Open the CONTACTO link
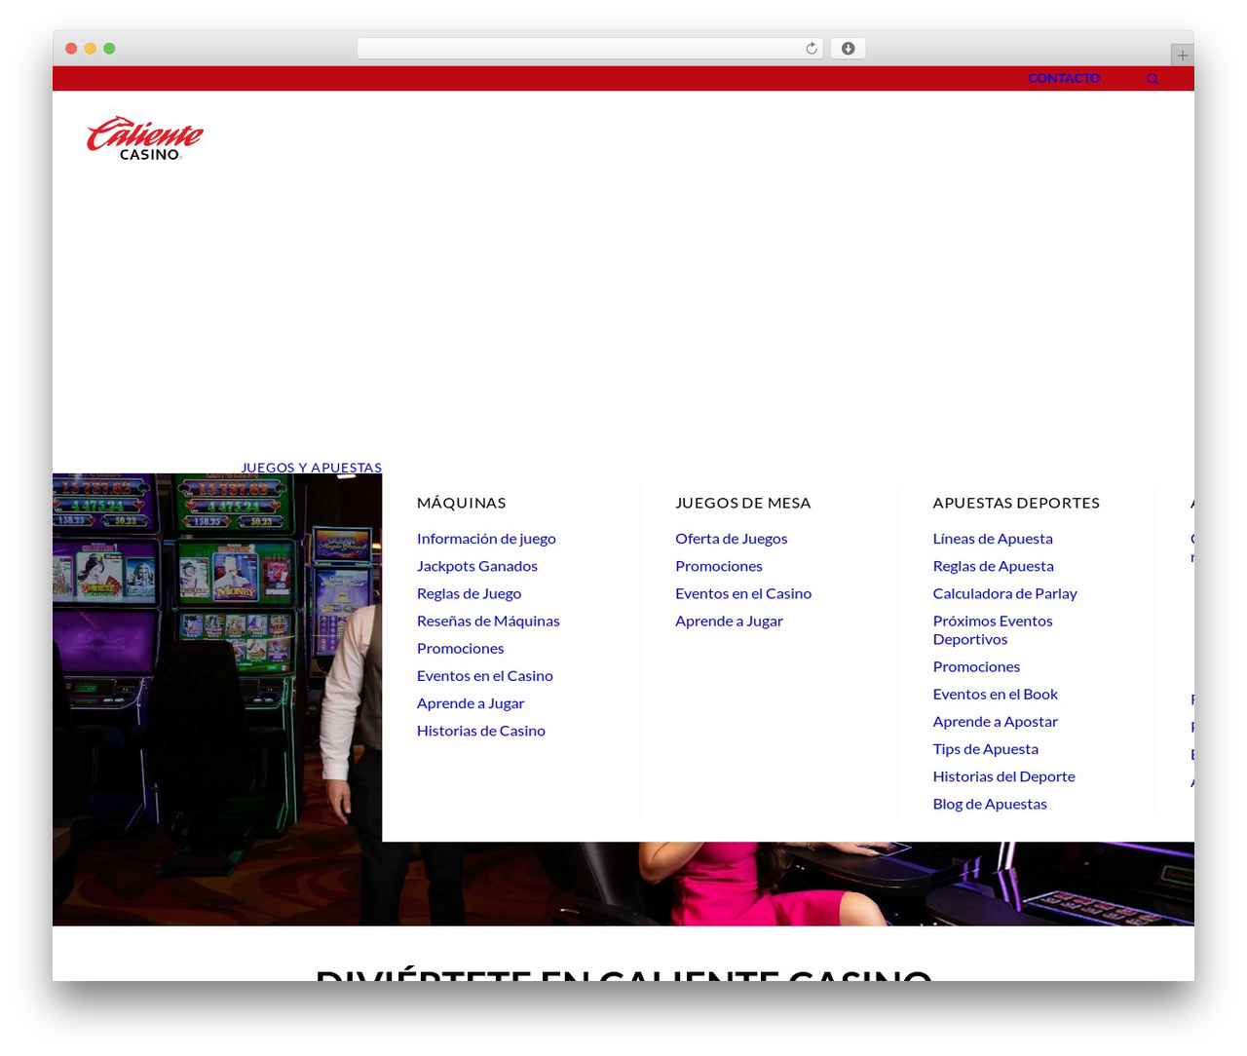Image resolution: width=1247 pixels, height=1056 pixels. click(1064, 78)
